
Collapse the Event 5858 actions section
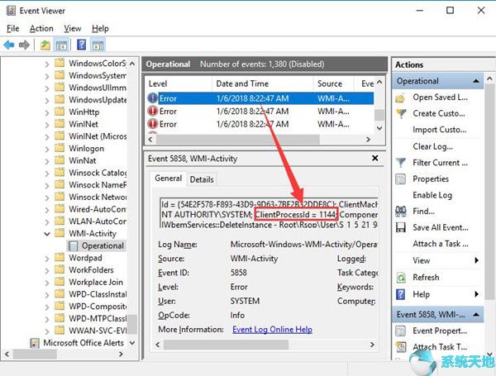(x=476, y=314)
